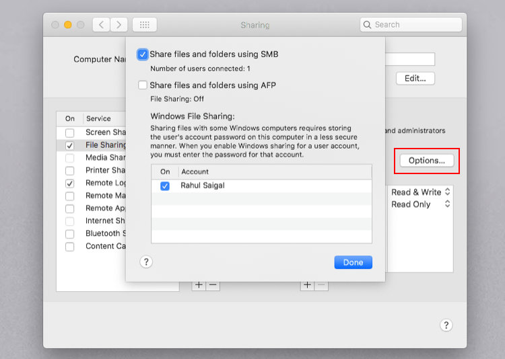Add a user using the right plus button

pyautogui.click(x=307, y=285)
